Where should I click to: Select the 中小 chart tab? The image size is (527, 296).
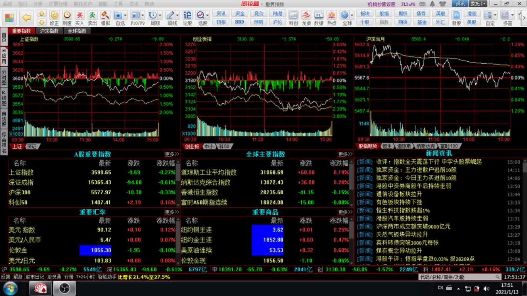tap(209, 146)
